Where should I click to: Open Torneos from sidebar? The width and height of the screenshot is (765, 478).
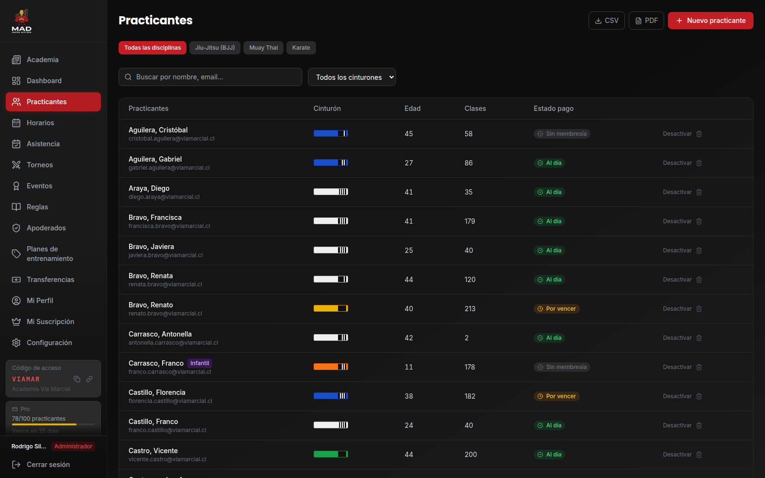click(x=53, y=165)
